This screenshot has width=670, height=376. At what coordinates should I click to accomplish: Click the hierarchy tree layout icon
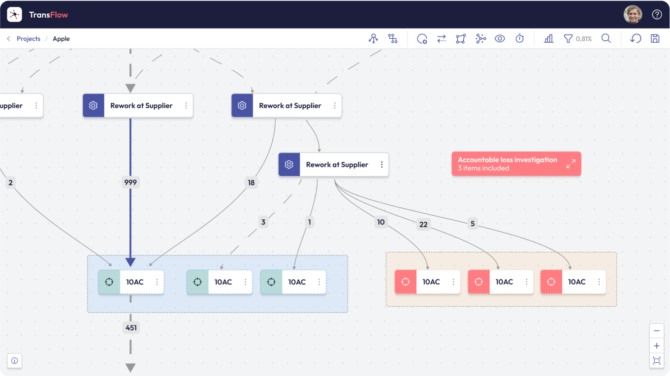[x=373, y=38]
